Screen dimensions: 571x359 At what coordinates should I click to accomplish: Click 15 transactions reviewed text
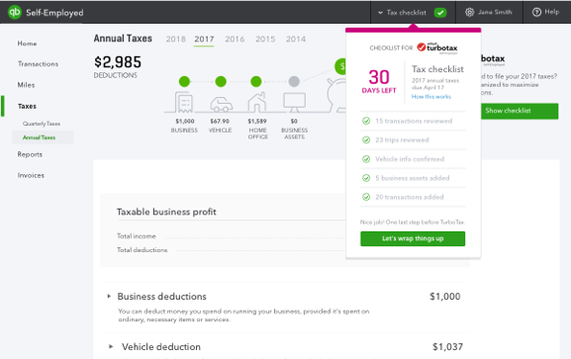coord(414,121)
